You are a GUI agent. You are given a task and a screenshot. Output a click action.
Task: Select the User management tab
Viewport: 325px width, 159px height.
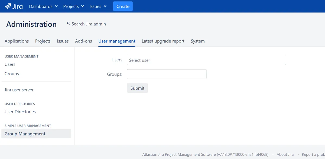click(117, 41)
